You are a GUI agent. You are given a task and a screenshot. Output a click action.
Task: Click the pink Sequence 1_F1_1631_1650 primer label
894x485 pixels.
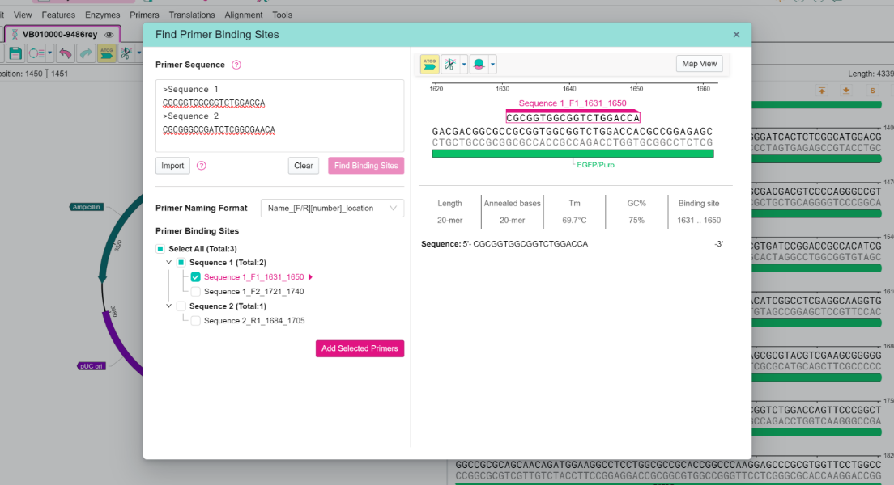573,103
